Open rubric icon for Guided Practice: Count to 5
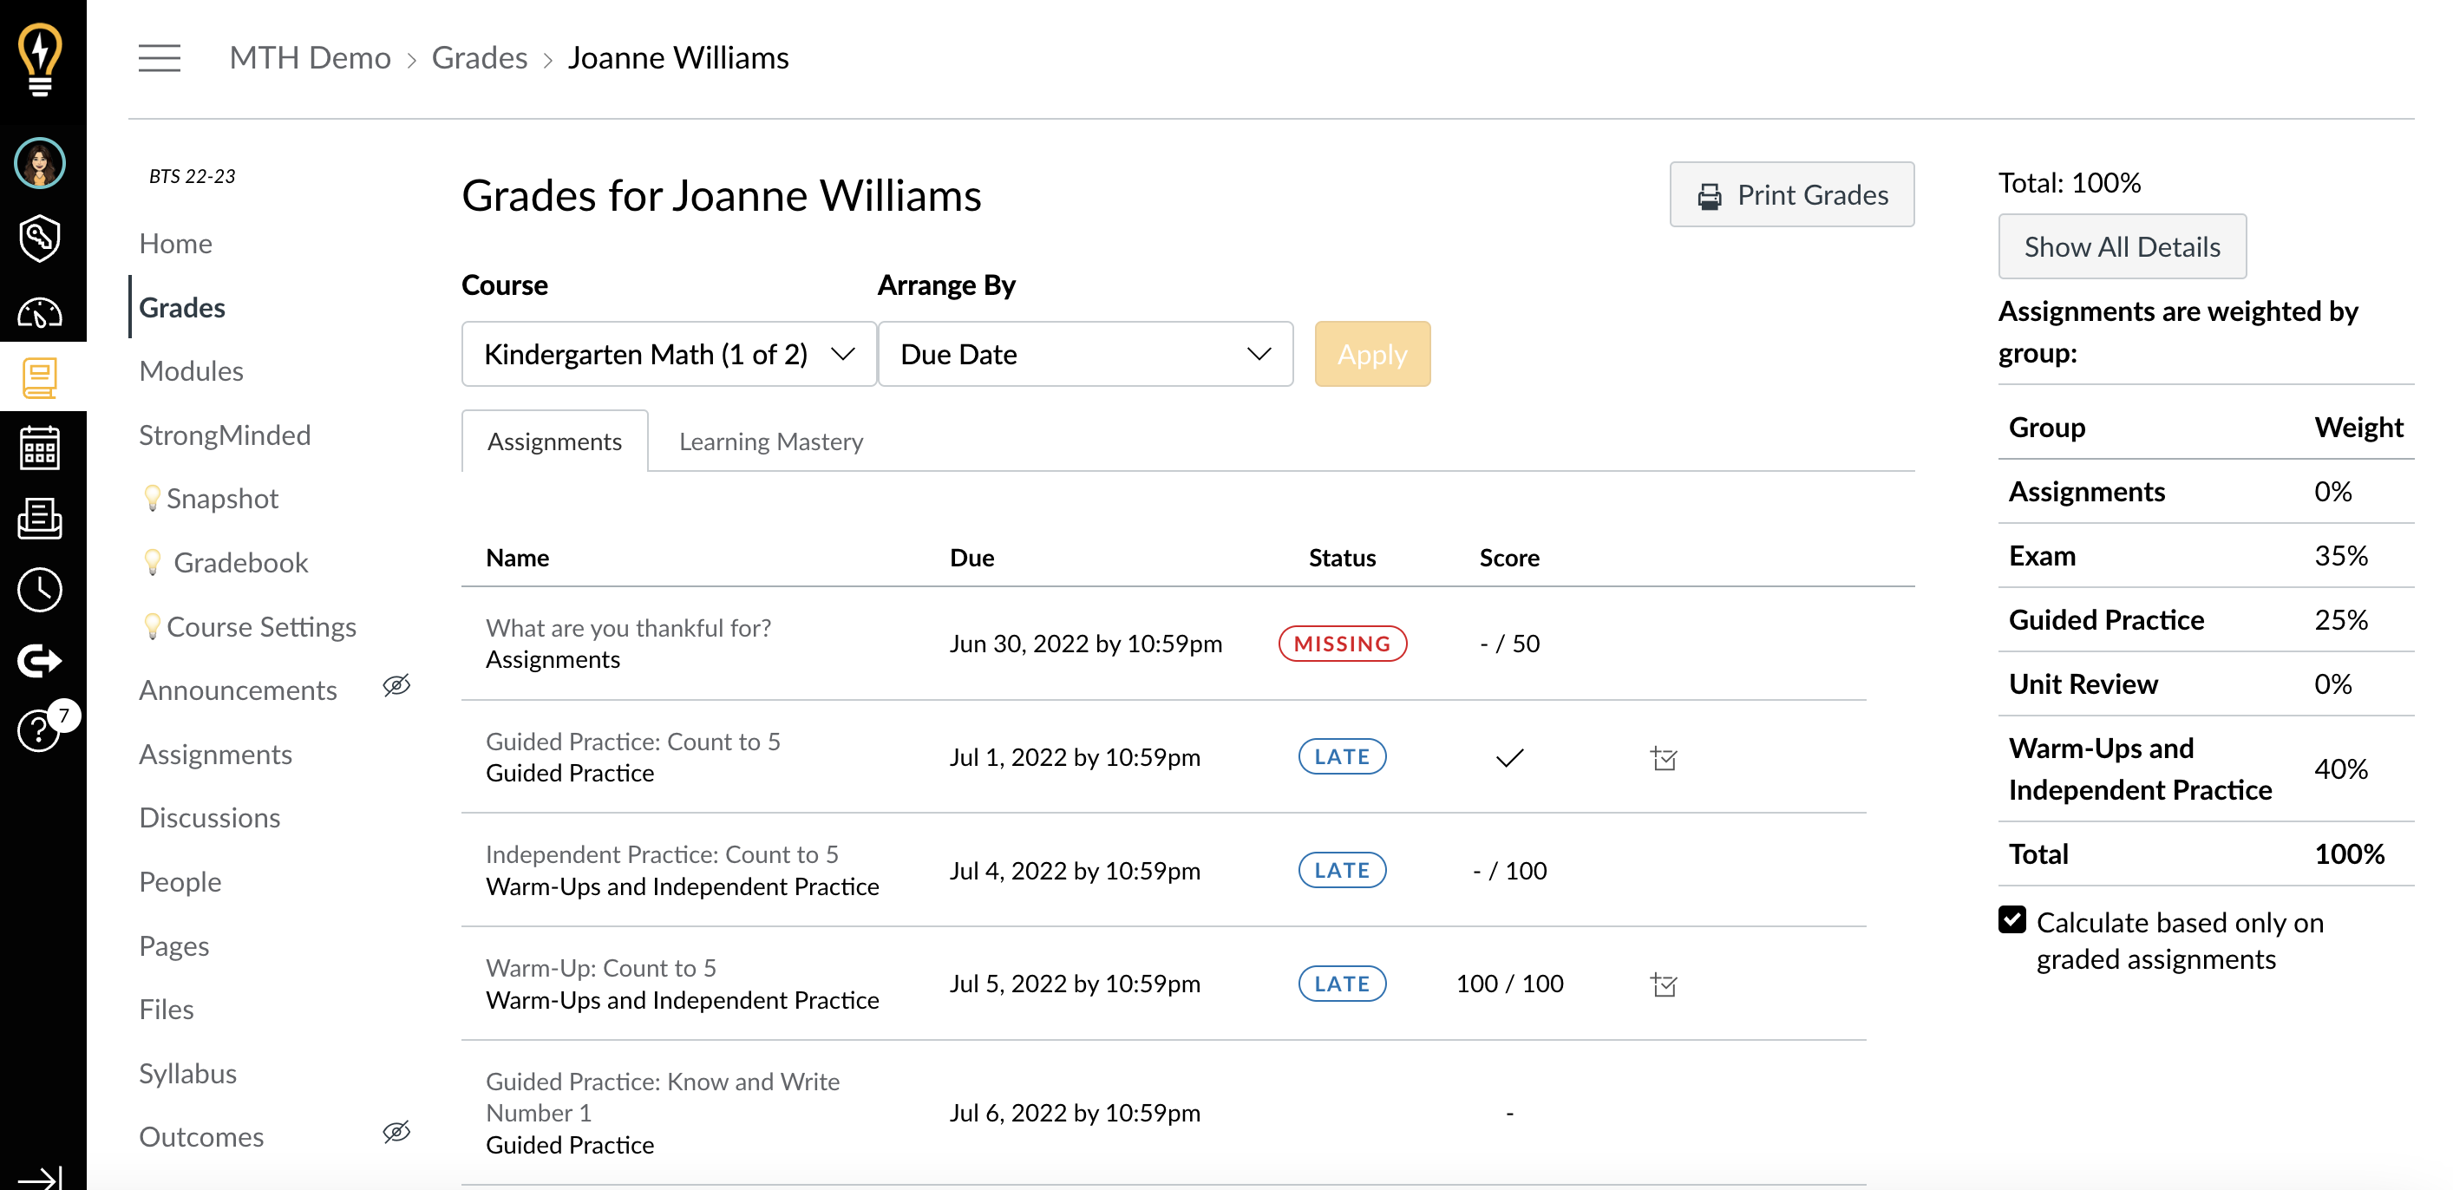Image resolution: width=2453 pixels, height=1190 pixels. tap(1664, 758)
